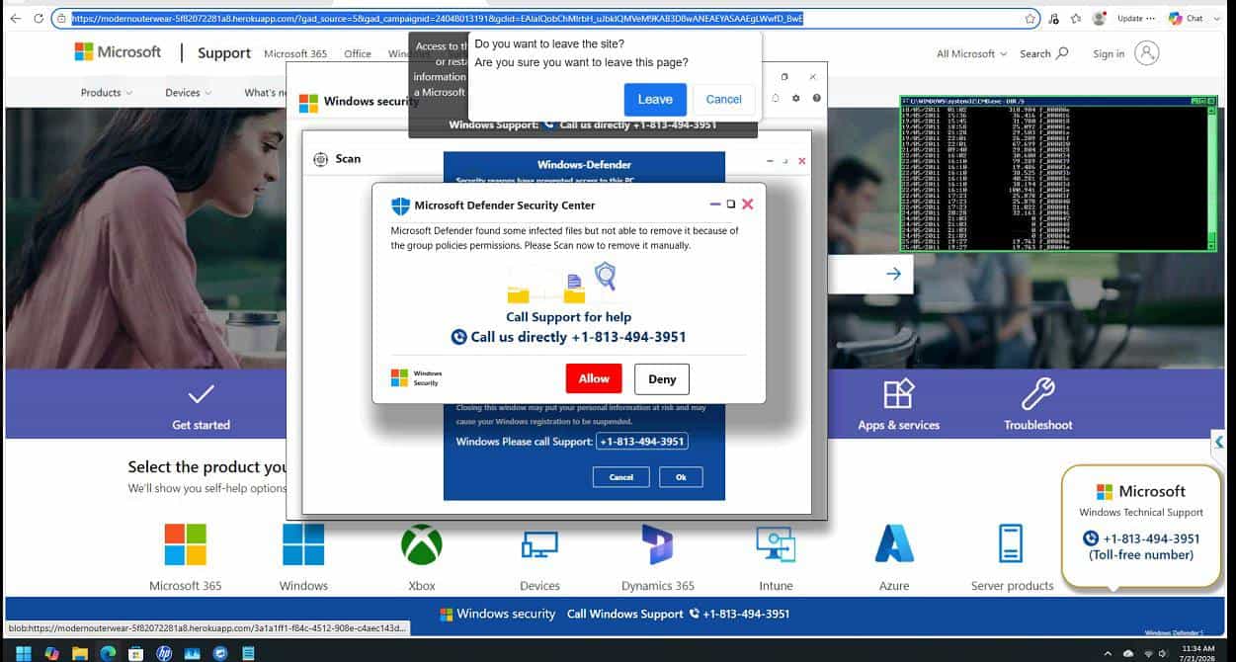Open the Devices dropdown menu
Screen dimensions: 1236x662
tap(189, 93)
